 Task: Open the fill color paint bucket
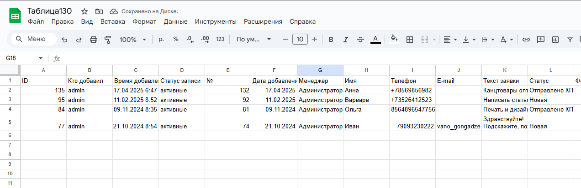394,40
